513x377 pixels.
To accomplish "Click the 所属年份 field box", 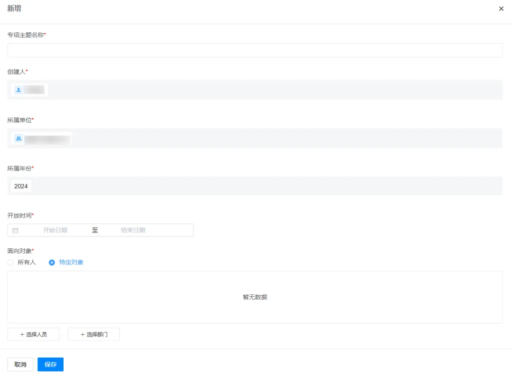I will (x=255, y=186).
